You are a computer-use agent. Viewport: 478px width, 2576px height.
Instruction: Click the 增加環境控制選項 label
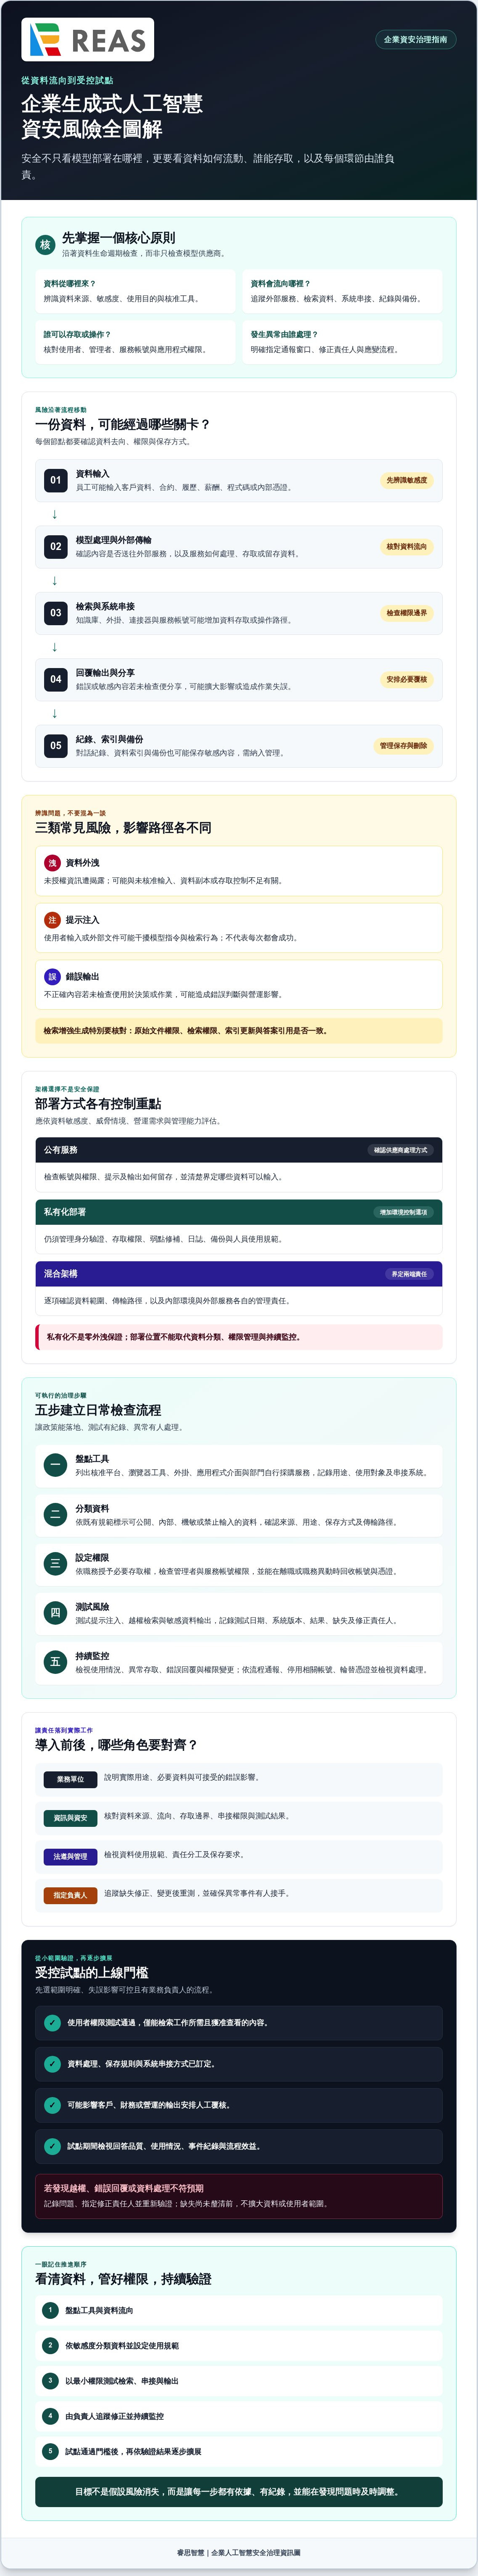click(403, 1212)
